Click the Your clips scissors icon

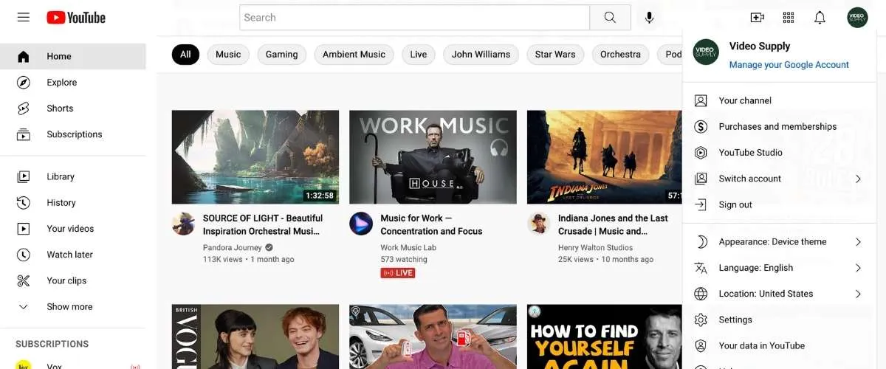click(24, 280)
